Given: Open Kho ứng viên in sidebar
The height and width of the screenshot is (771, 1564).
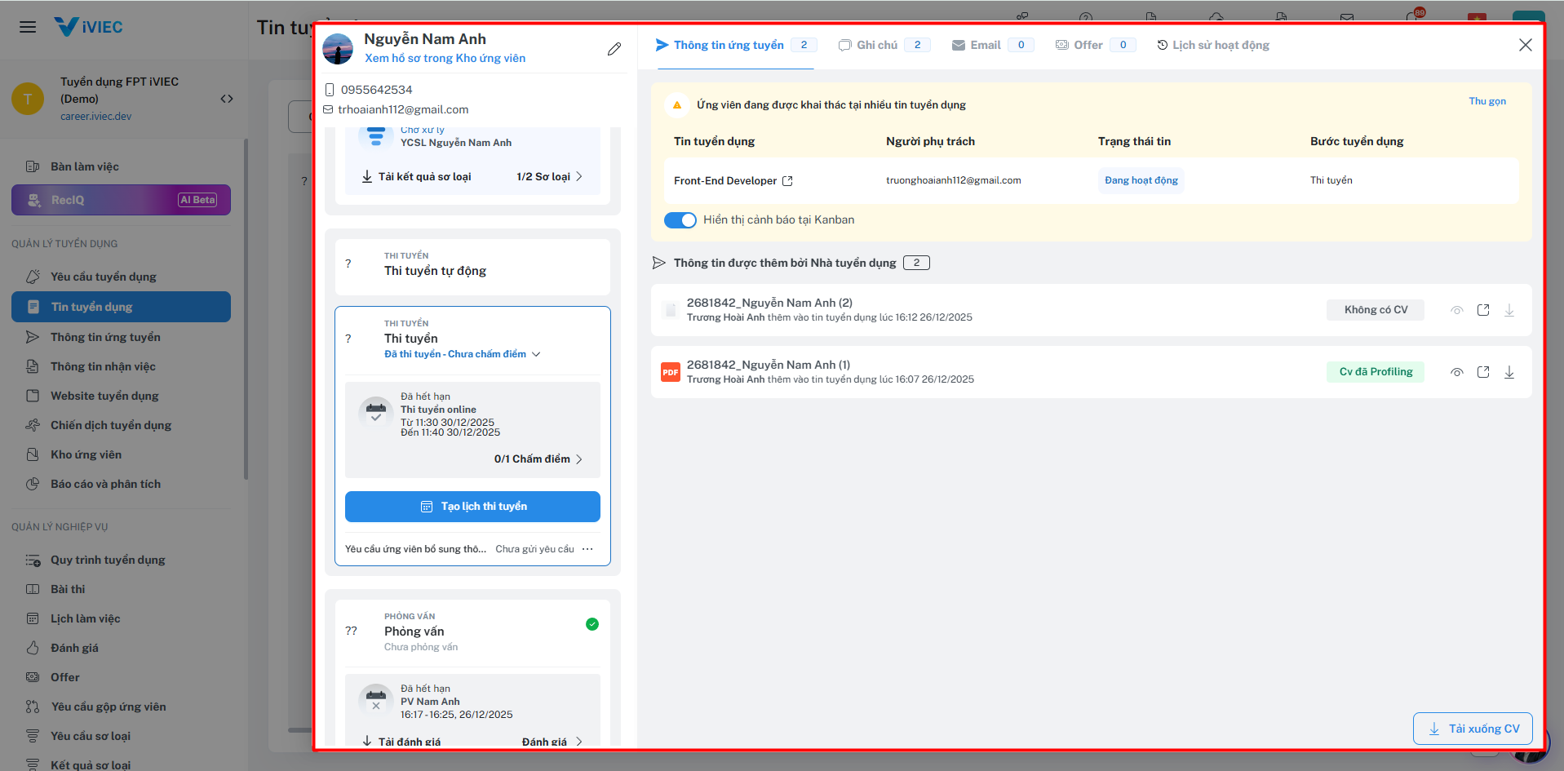Looking at the screenshot, I should (121, 454).
